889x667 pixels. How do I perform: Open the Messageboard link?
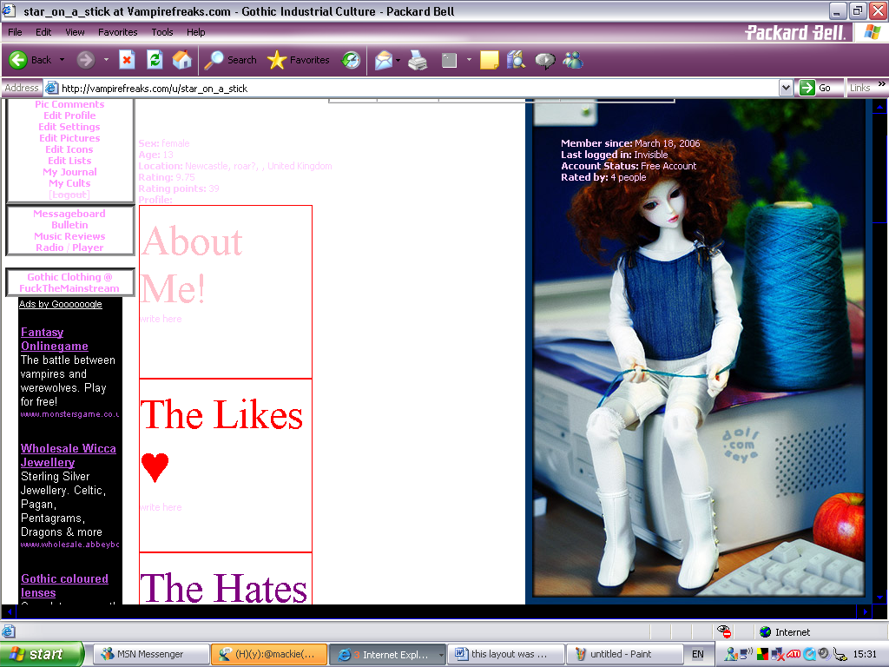click(x=69, y=214)
